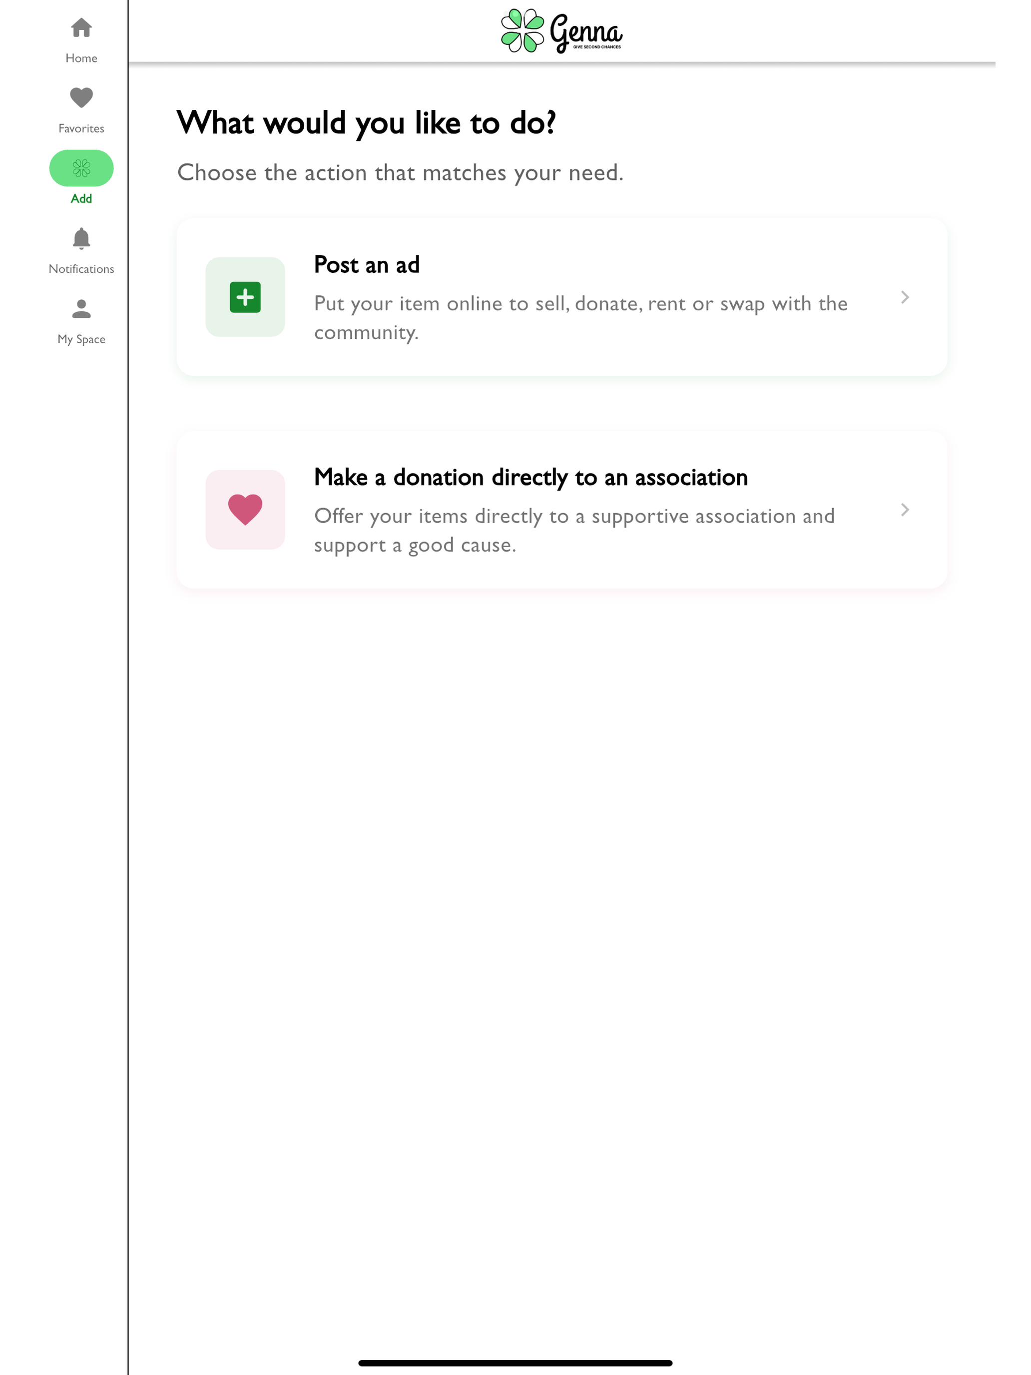Select the Add label in sidebar
Viewport: 1031px width, 1375px height.
point(81,198)
